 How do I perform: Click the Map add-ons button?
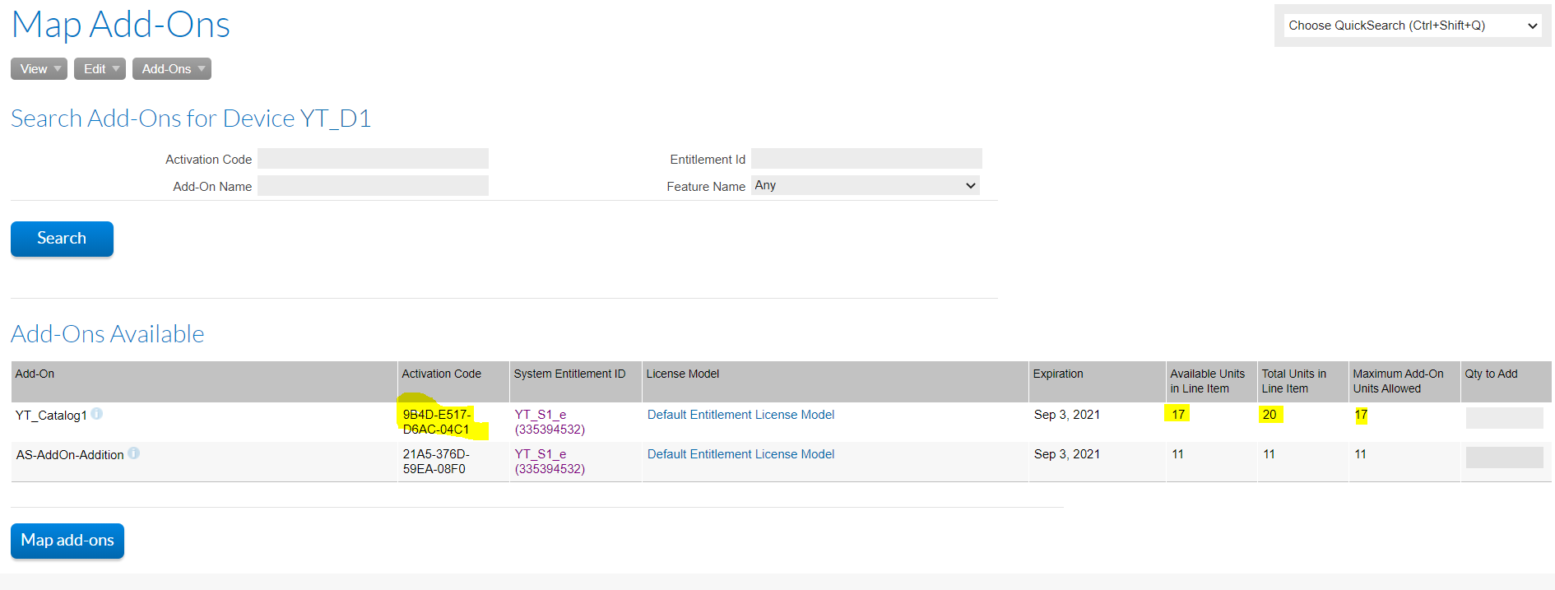(67, 541)
